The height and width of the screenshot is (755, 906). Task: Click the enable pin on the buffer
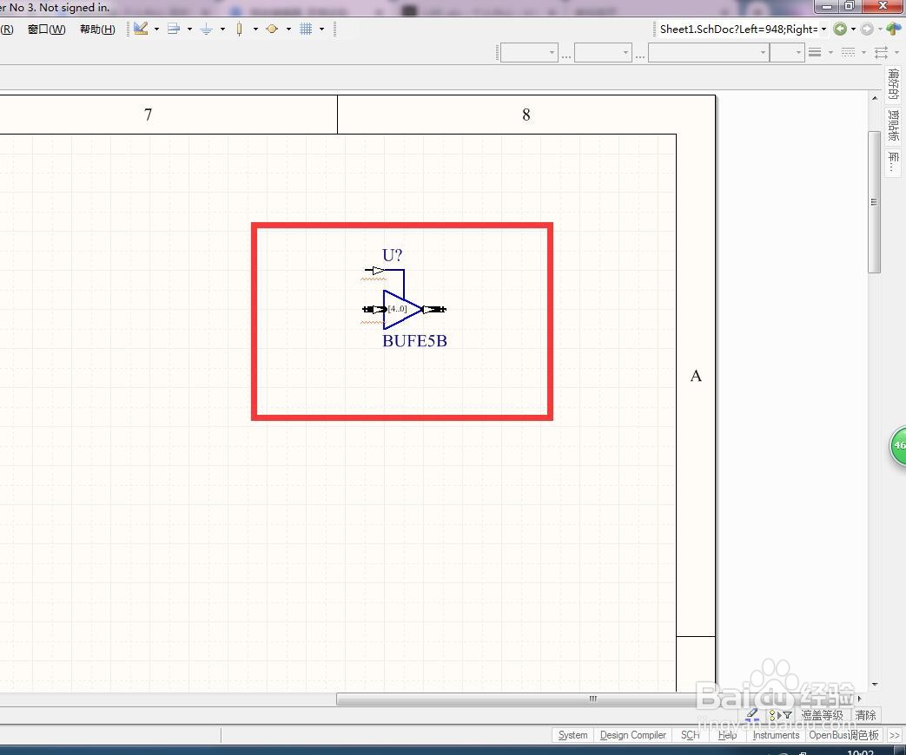(x=375, y=270)
